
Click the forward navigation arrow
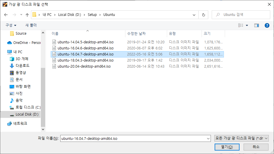(14, 15)
